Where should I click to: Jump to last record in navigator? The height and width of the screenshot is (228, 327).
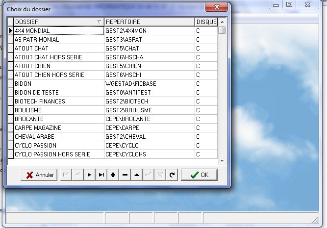[101, 175]
